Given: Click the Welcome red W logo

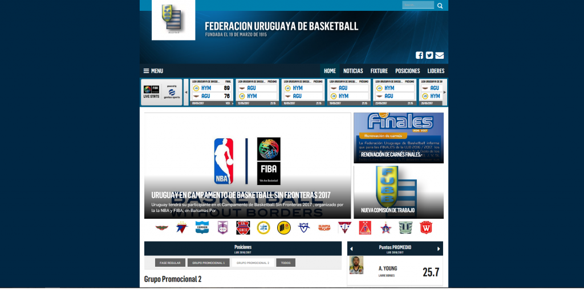Looking at the screenshot, I should (x=426, y=227).
